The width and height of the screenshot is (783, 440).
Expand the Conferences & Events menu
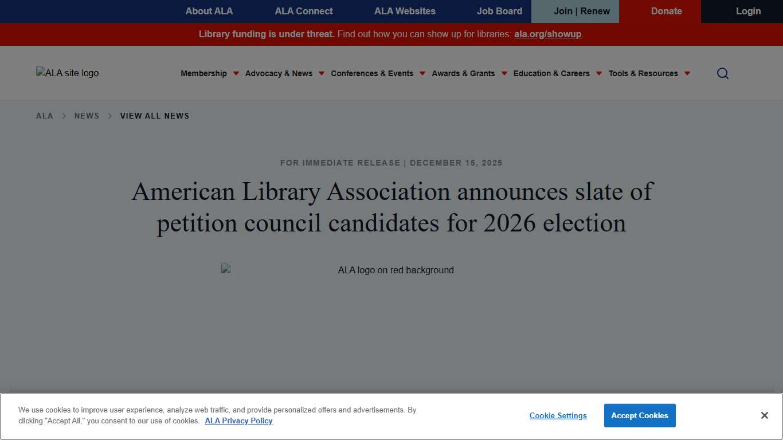tap(372, 73)
